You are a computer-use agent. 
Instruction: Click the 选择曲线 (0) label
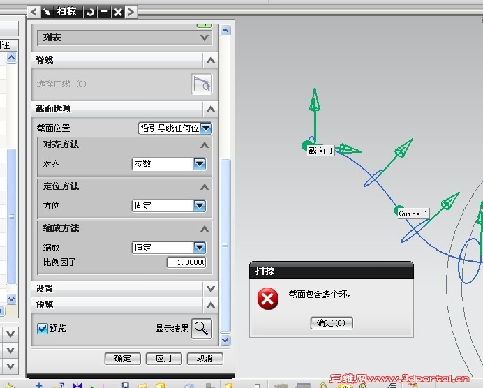click(61, 84)
